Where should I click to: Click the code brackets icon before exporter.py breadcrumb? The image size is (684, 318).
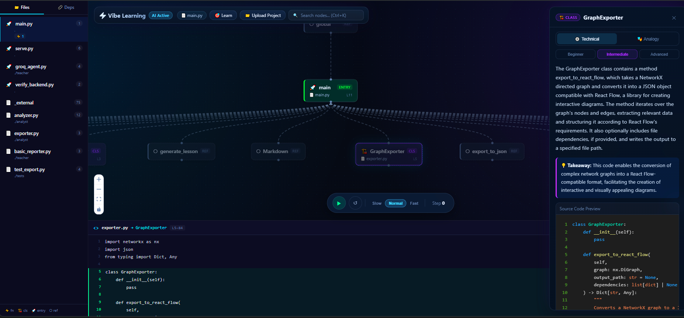point(96,228)
